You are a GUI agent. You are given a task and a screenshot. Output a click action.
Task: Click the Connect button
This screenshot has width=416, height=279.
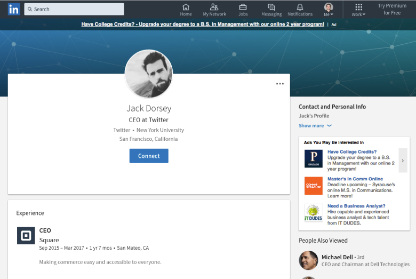[x=149, y=156]
